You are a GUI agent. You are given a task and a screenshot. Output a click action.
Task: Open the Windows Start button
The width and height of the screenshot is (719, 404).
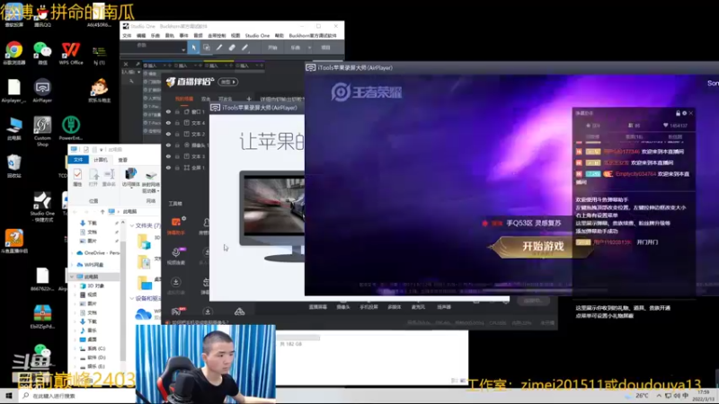pos(8,396)
